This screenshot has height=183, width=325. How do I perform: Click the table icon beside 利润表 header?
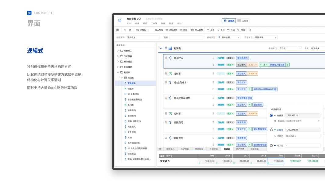170,48
